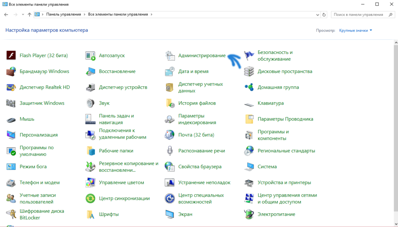
Task: Click the Параметры Проводника link
Action: click(x=285, y=119)
